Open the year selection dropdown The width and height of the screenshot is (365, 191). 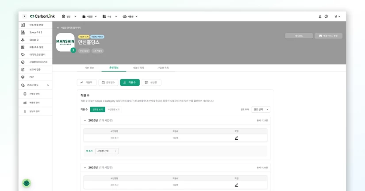261,110
